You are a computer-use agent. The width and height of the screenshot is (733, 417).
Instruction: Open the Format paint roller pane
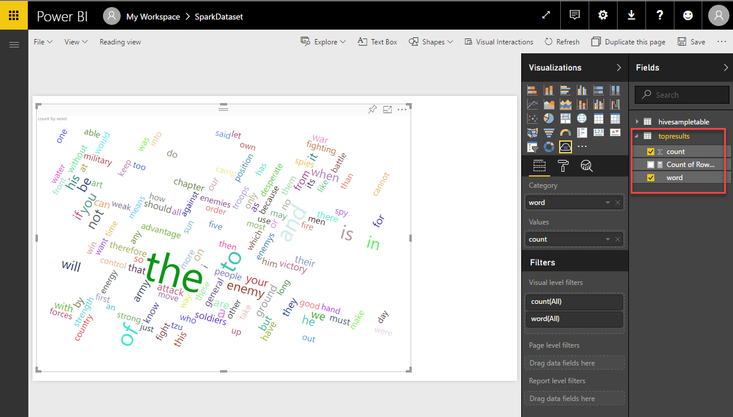pos(563,166)
